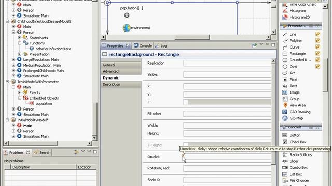This screenshot has width=332, height=186.
Task: Open the General properties section
Action: [x=121, y=65]
